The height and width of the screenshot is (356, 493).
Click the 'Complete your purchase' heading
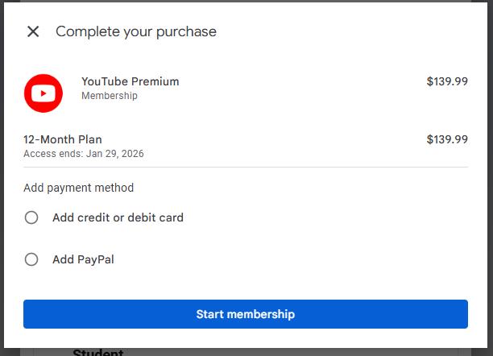pos(136,31)
